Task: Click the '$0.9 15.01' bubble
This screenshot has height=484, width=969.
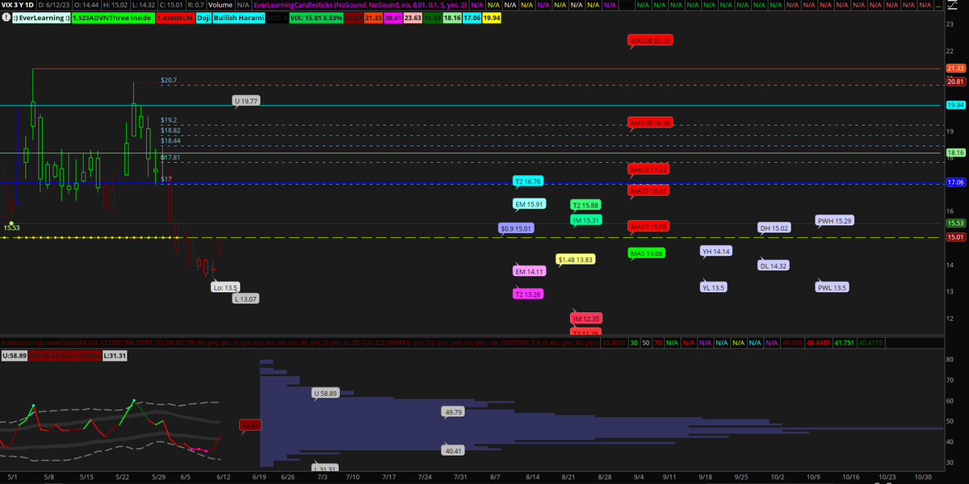Action: [517, 229]
